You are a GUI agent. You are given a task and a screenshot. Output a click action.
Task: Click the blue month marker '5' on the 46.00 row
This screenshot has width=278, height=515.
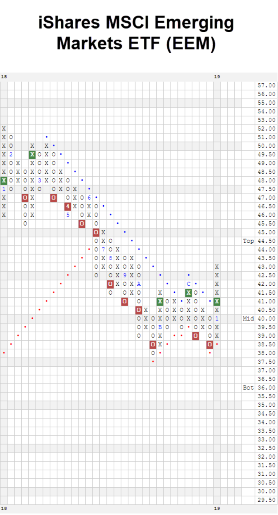coord(67,215)
